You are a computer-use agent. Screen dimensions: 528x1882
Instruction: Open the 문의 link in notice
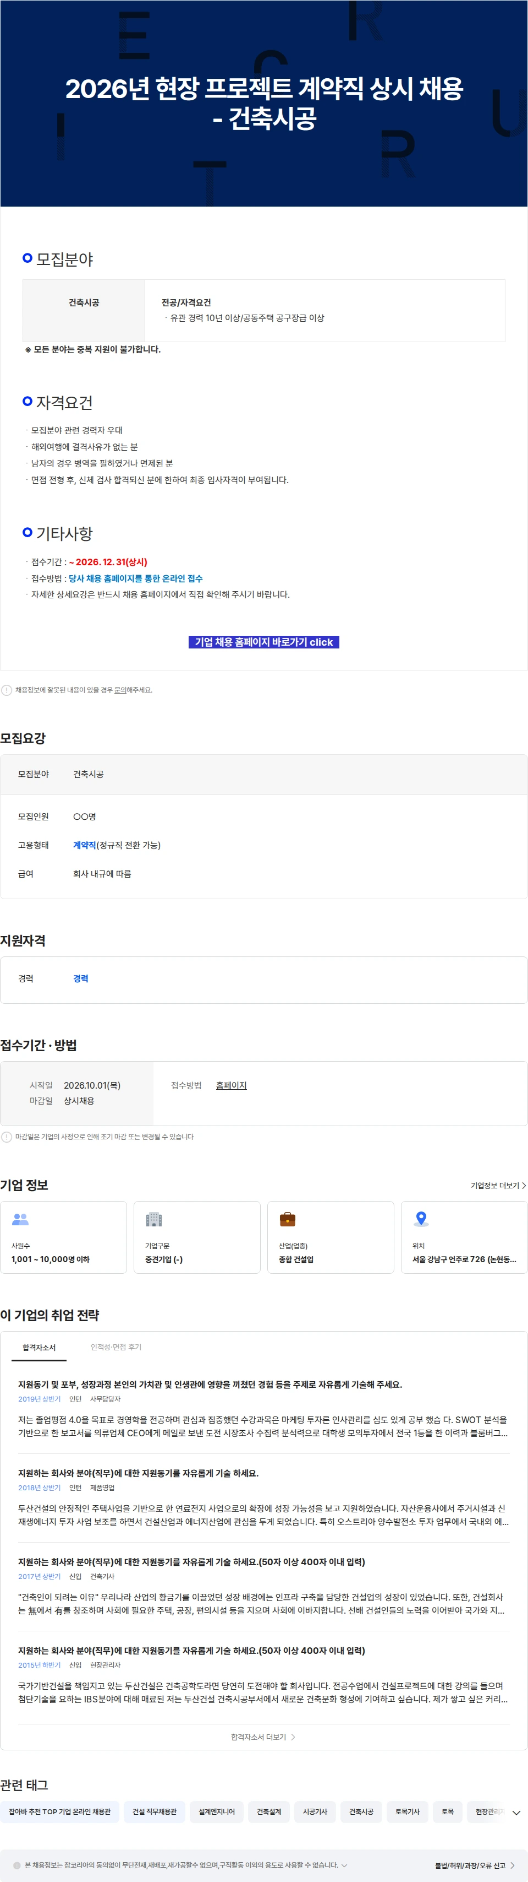click(x=120, y=690)
